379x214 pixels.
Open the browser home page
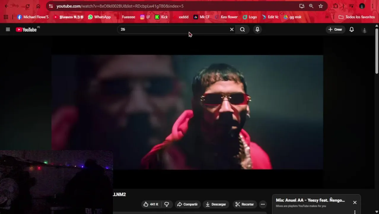tap(38, 6)
